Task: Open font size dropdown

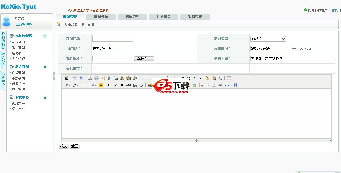Action: [84, 85]
